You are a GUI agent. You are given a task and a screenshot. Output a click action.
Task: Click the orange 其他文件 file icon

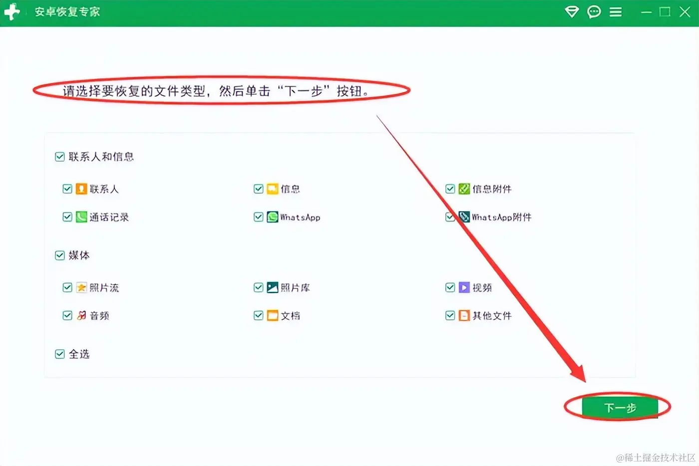coord(464,315)
